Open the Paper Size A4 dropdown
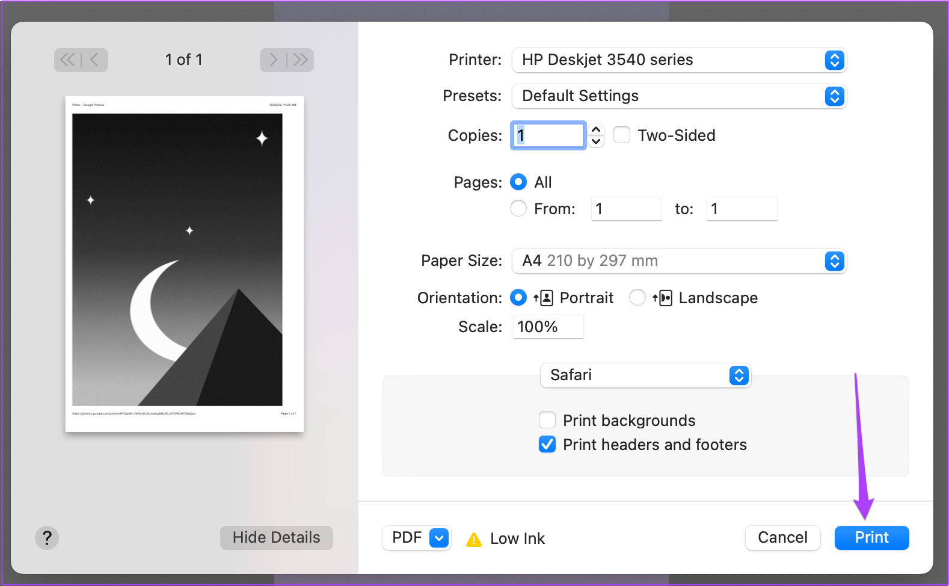 coord(679,261)
